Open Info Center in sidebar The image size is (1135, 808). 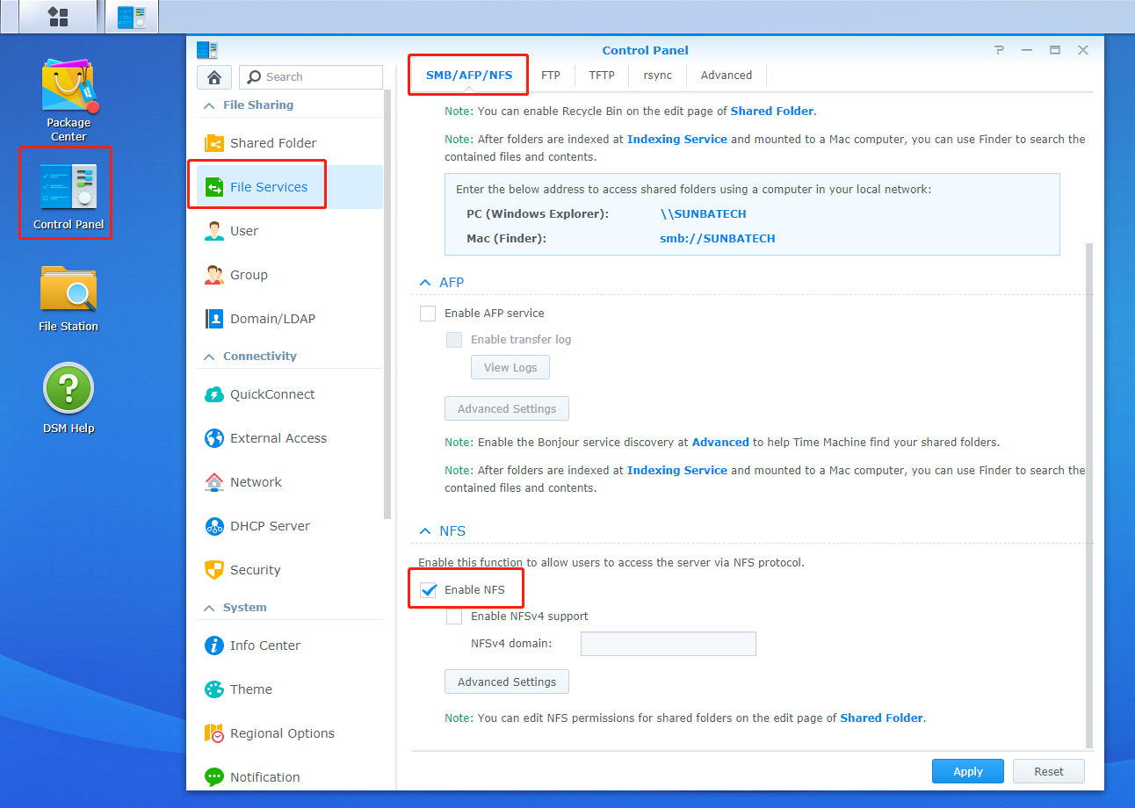click(x=290, y=646)
